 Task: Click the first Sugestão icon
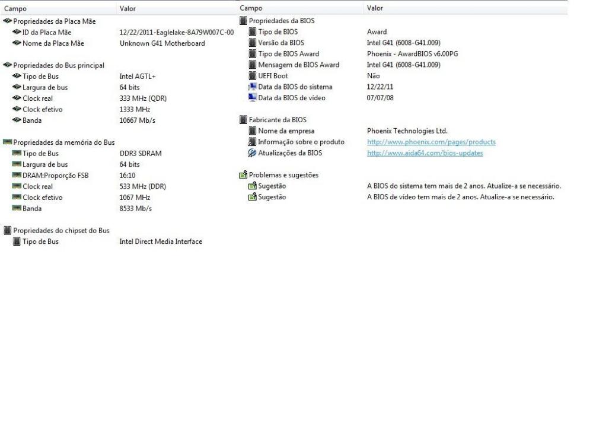[x=252, y=186]
